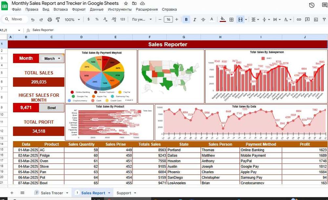The height and width of the screenshot is (200, 328).
Task: Decrease decimal places
Action: [x=105, y=19]
